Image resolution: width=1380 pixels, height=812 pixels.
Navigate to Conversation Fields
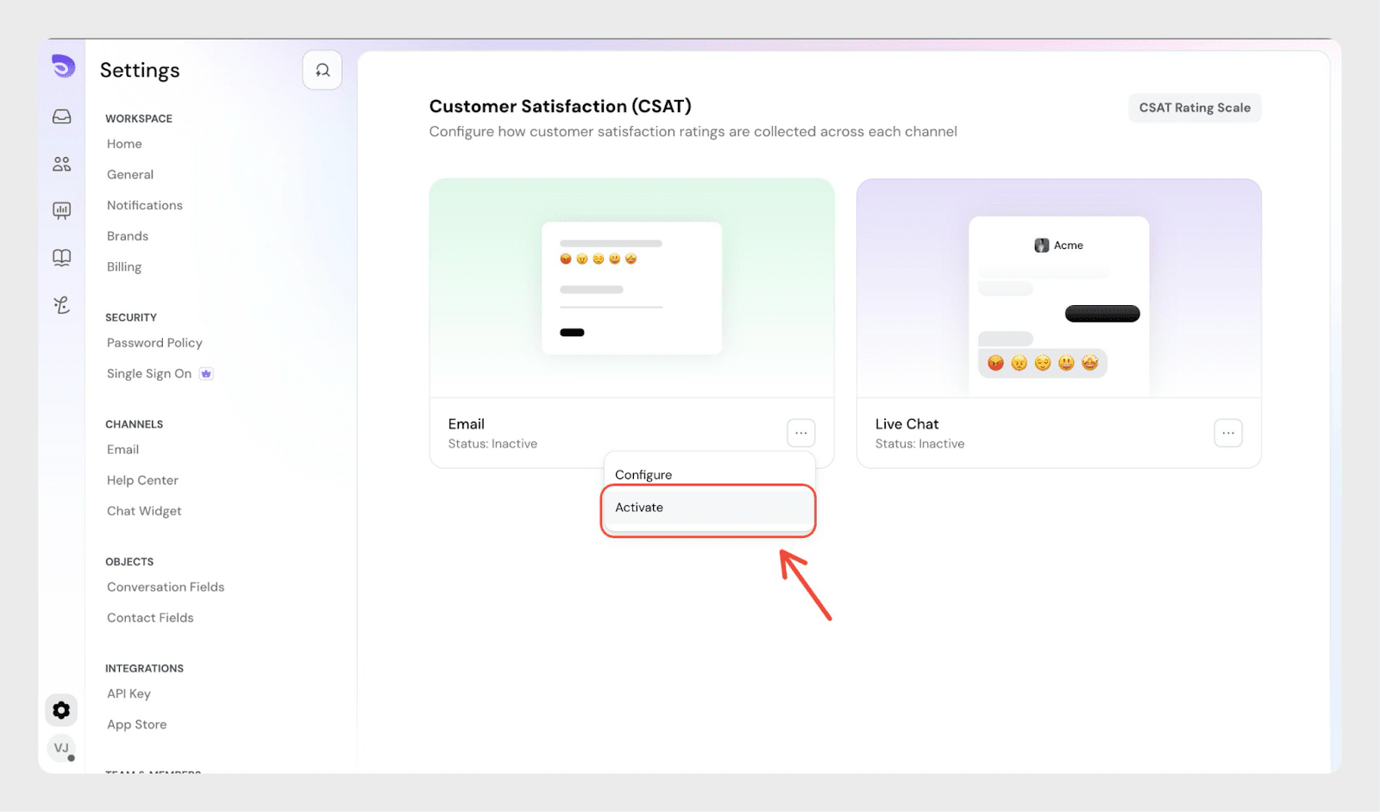click(166, 587)
